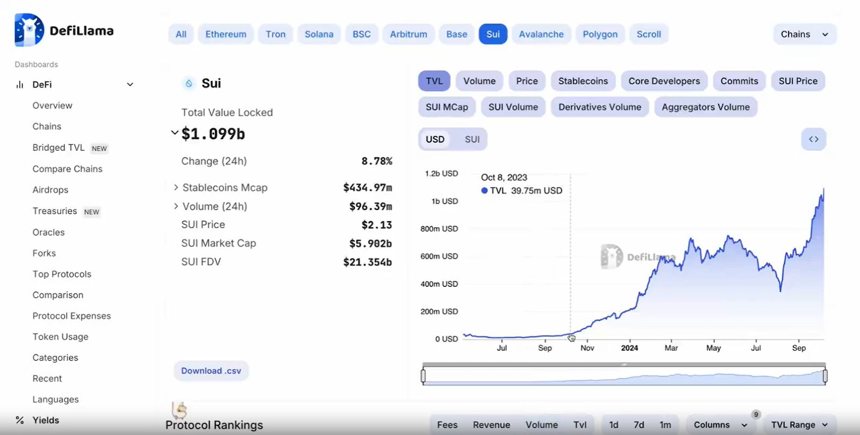
Task: Toggle the Aggregators Volume chart series
Action: point(706,107)
